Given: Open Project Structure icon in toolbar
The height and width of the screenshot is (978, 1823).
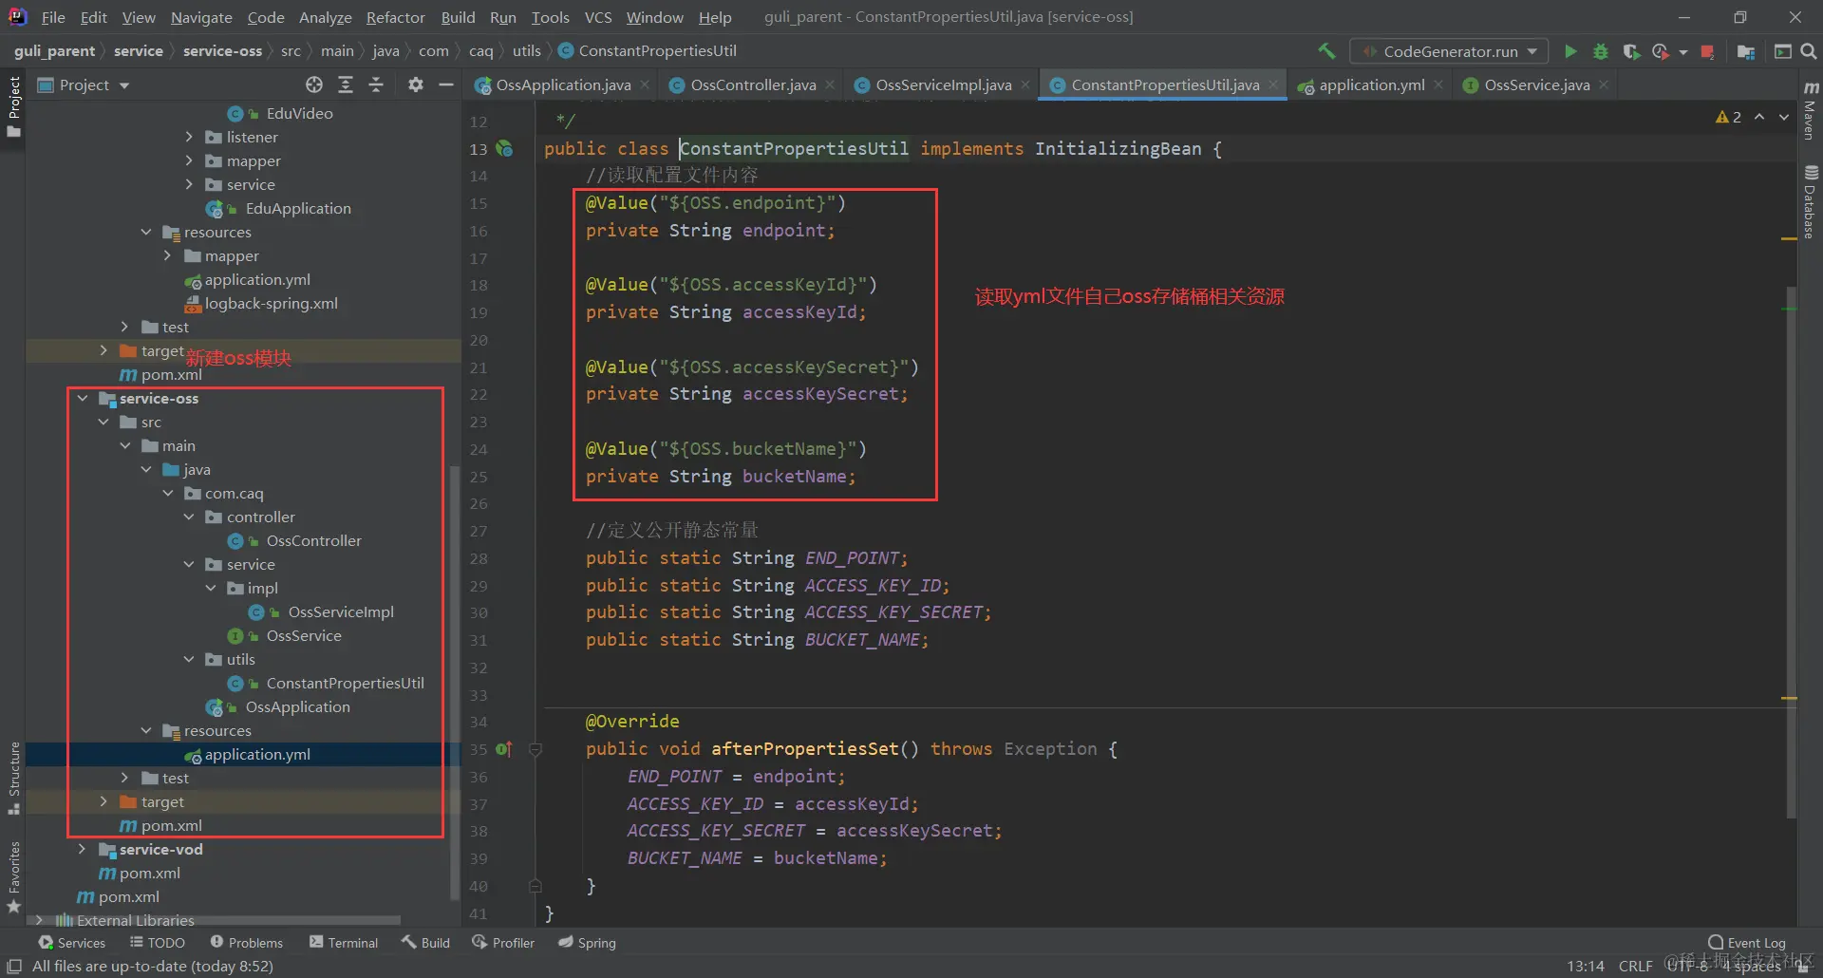Looking at the screenshot, I should click(x=1745, y=51).
